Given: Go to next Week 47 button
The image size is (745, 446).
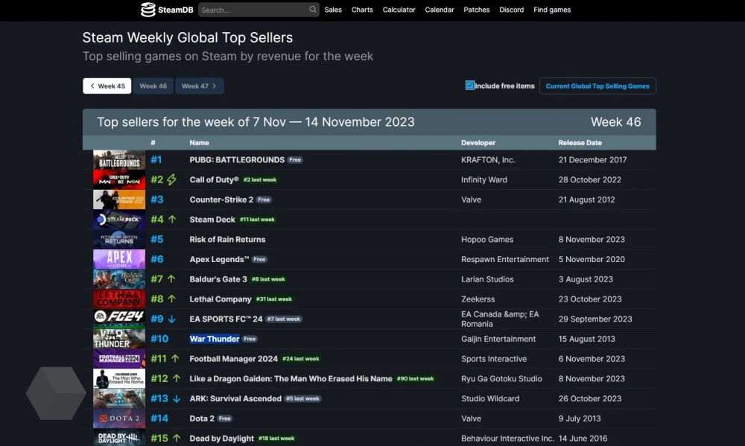Looking at the screenshot, I should 199,86.
